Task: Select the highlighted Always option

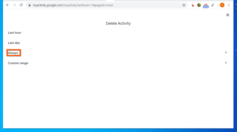Action: 13,53
